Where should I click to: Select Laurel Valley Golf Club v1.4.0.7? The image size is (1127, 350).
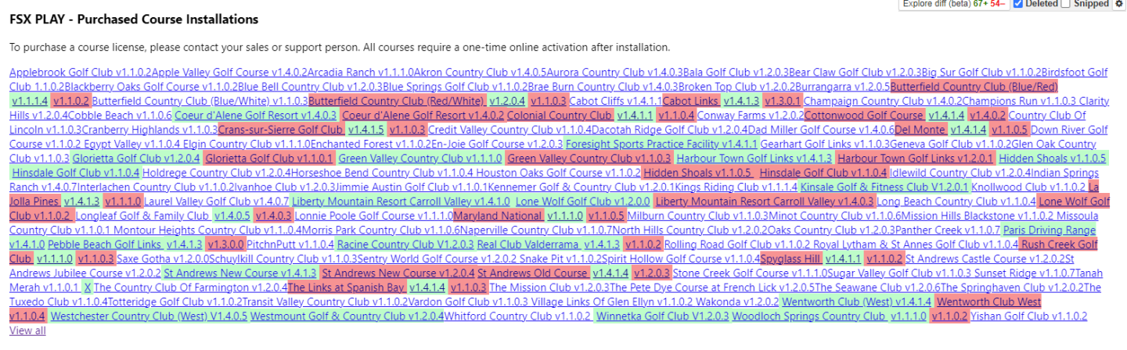(x=216, y=202)
